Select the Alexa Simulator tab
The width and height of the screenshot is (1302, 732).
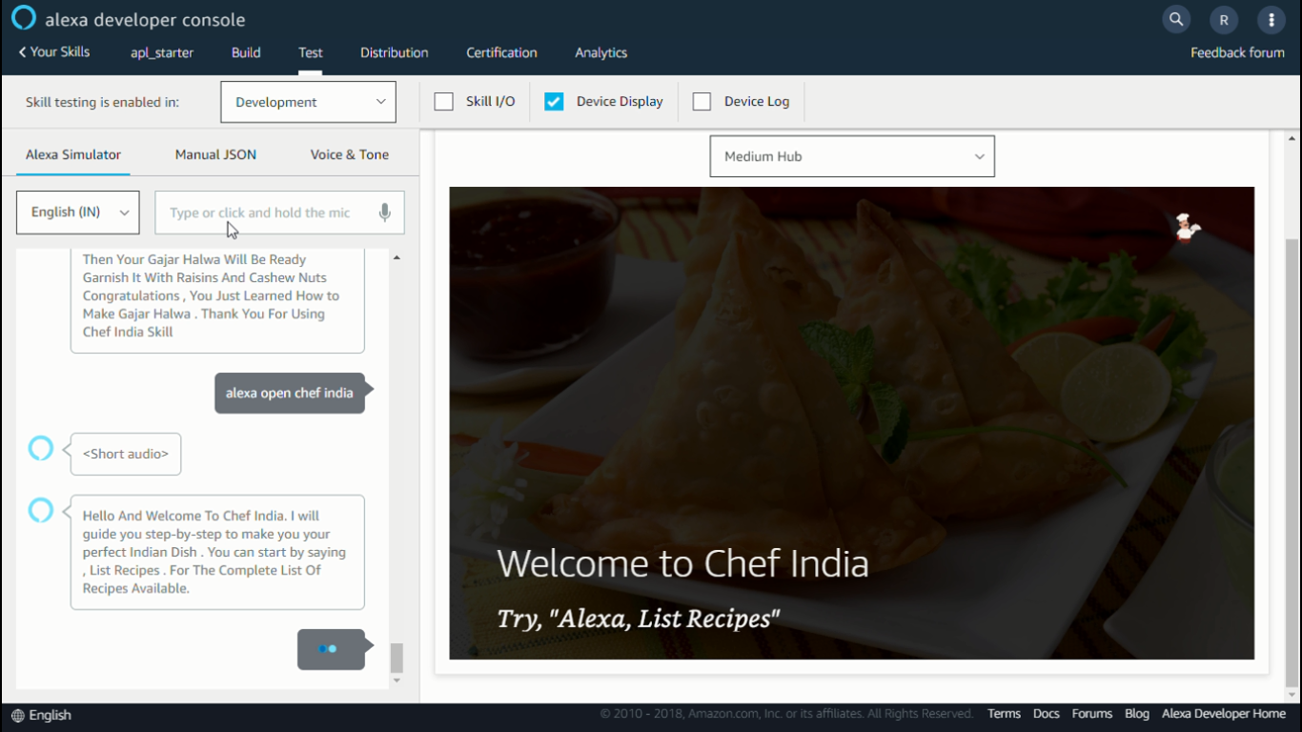click(73, 154)
